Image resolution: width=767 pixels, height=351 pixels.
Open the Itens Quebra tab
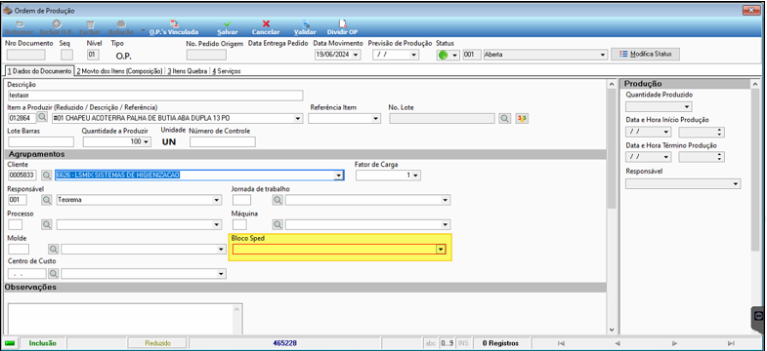coord(188,71)
